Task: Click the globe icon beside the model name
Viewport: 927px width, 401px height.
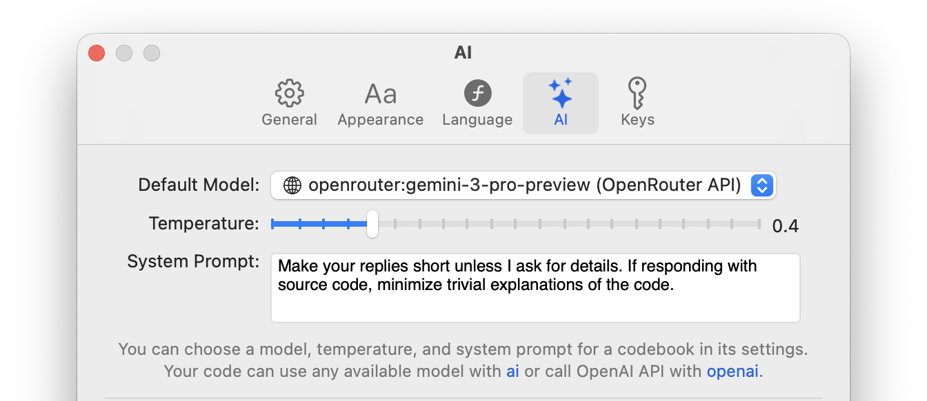Action: point(293,185)
